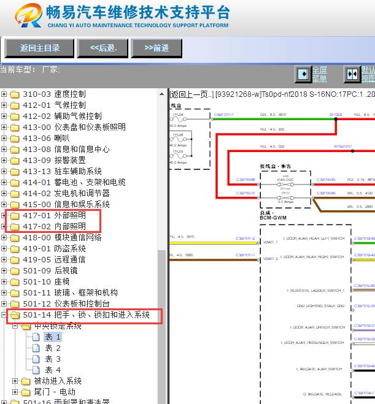Image resolution: width=375 pixels, height=404 pixels.
Task: Expand the 310-03 速度控制 node
Action: click(x=4, y=94)
